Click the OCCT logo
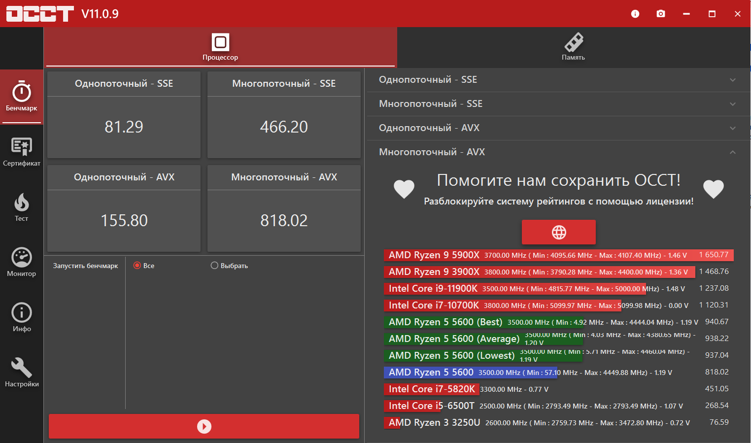The image size is (751, 443). (40, 14)
